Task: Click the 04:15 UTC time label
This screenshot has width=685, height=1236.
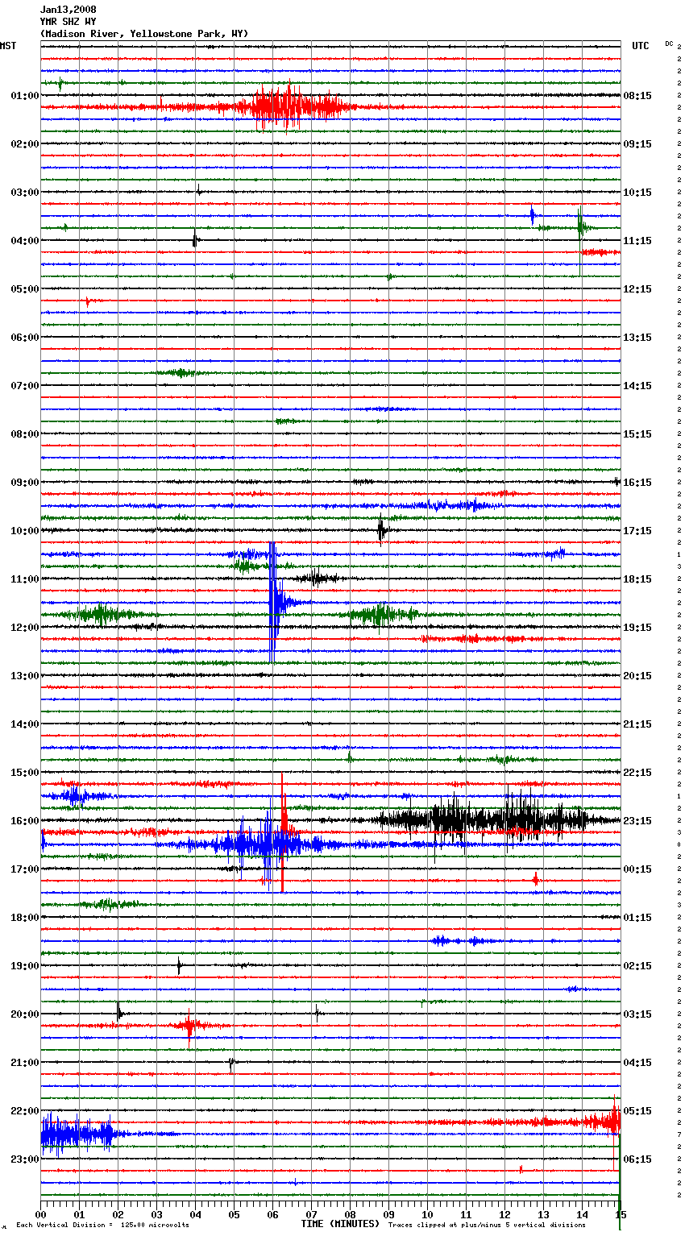Action: [x=637, y=1063]
